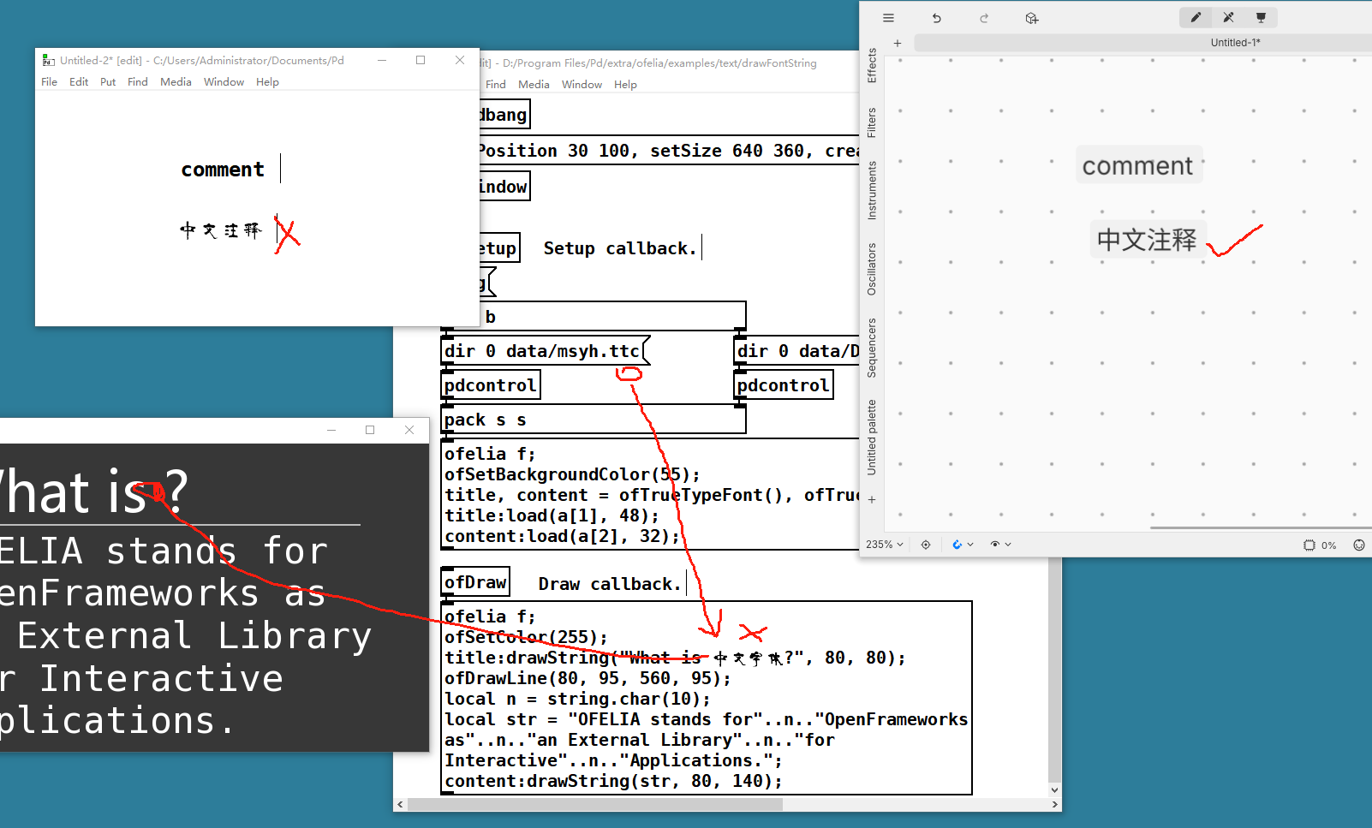Open the MIDI connector icon in status bar
This screenshot has height=828, width=1372.
pos(1359,545)
